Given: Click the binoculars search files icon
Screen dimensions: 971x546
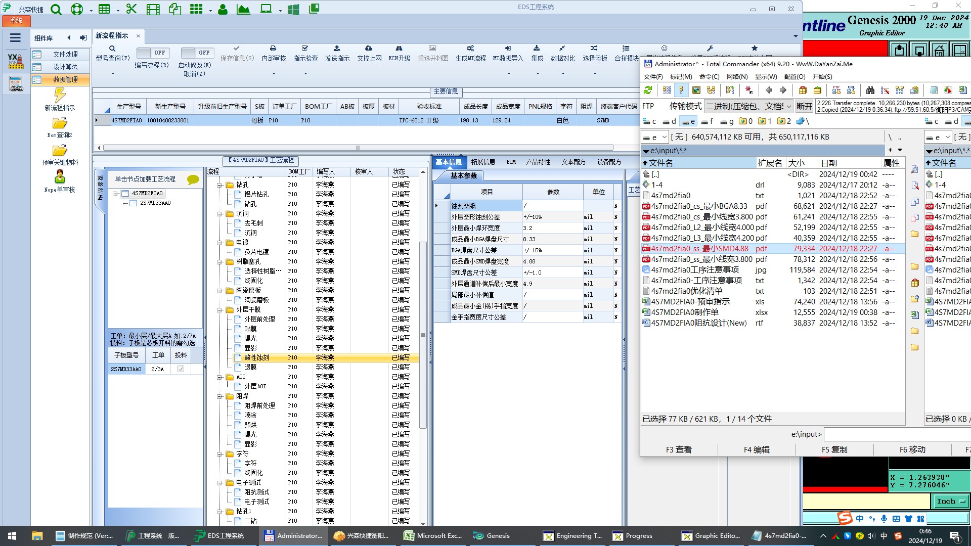Looking at the screenshot, I should click(x=870, y=90).
